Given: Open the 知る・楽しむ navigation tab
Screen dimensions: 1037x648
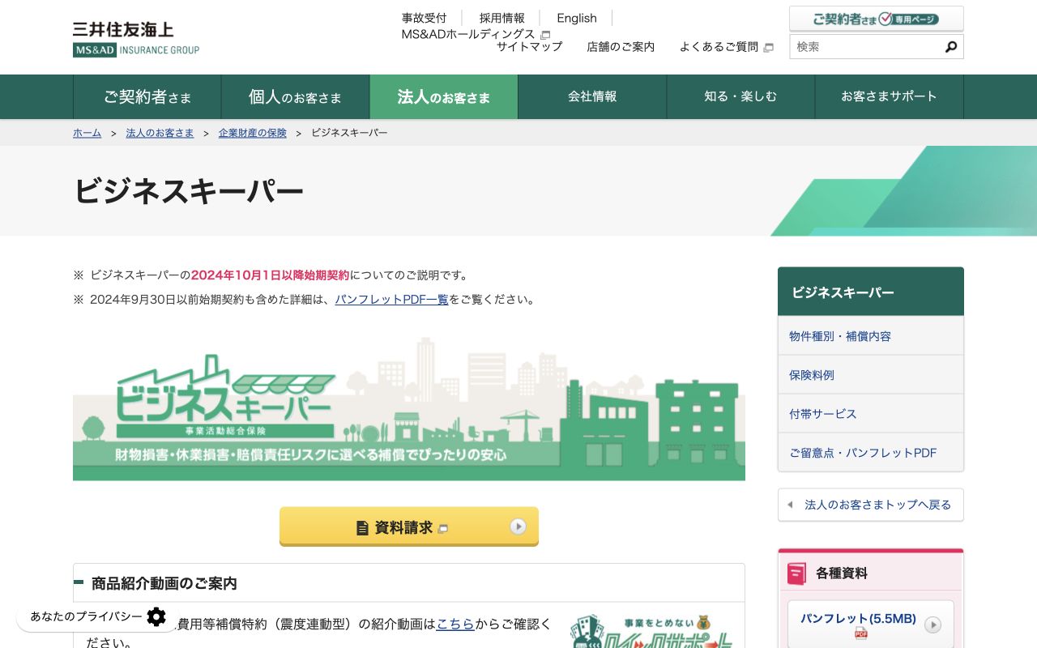Looking at the screenshot, I should coord(740,97).
